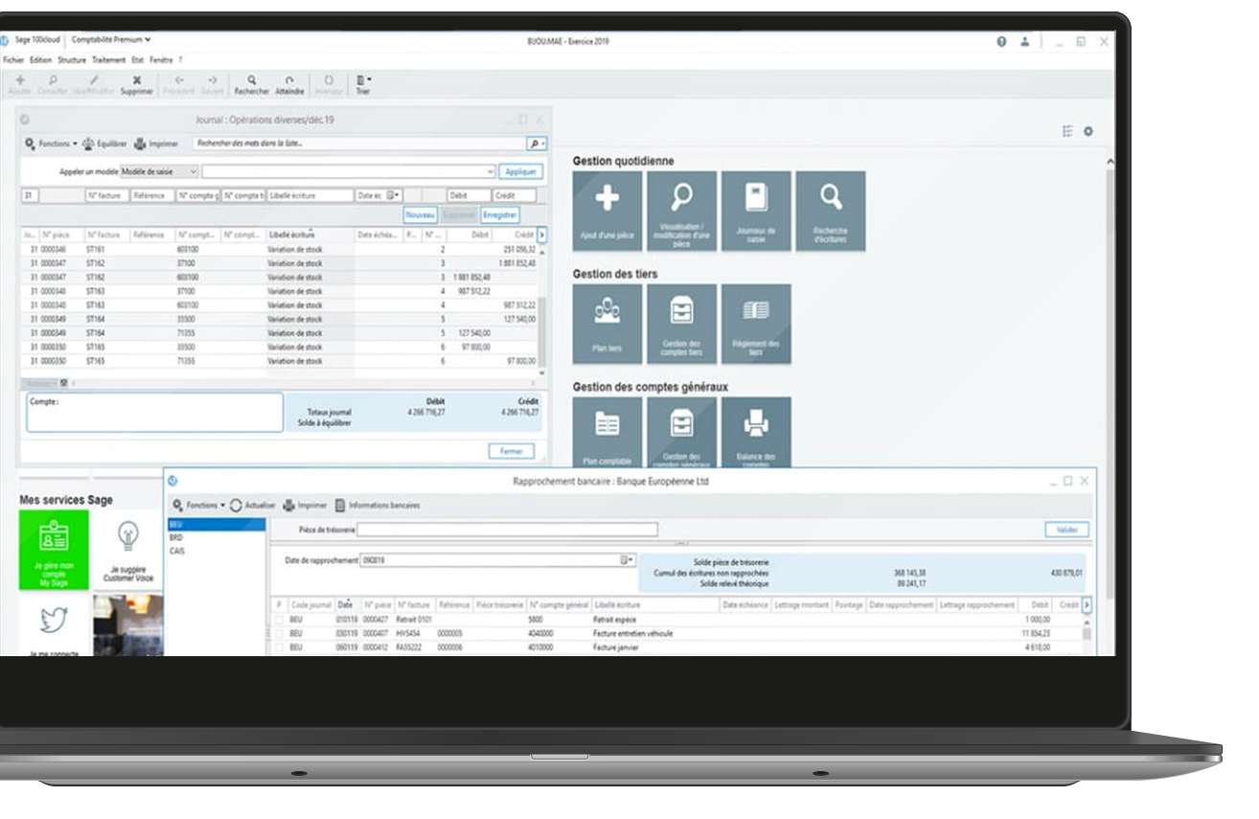Click the Valider button
This screenshot has width=1259, height=819.
tap(1066, 530)
